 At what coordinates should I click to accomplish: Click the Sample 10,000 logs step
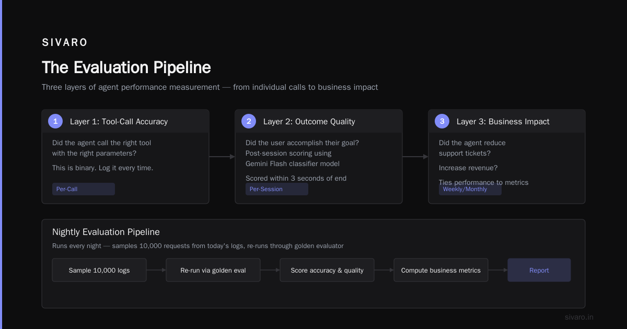pos(99,270)
